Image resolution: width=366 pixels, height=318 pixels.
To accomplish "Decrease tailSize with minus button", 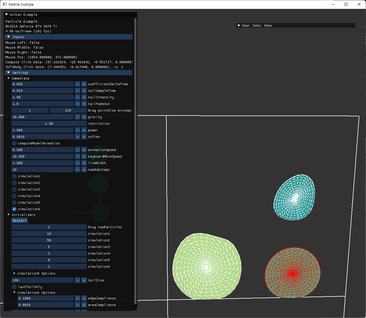I will click(x=77, y=280).
